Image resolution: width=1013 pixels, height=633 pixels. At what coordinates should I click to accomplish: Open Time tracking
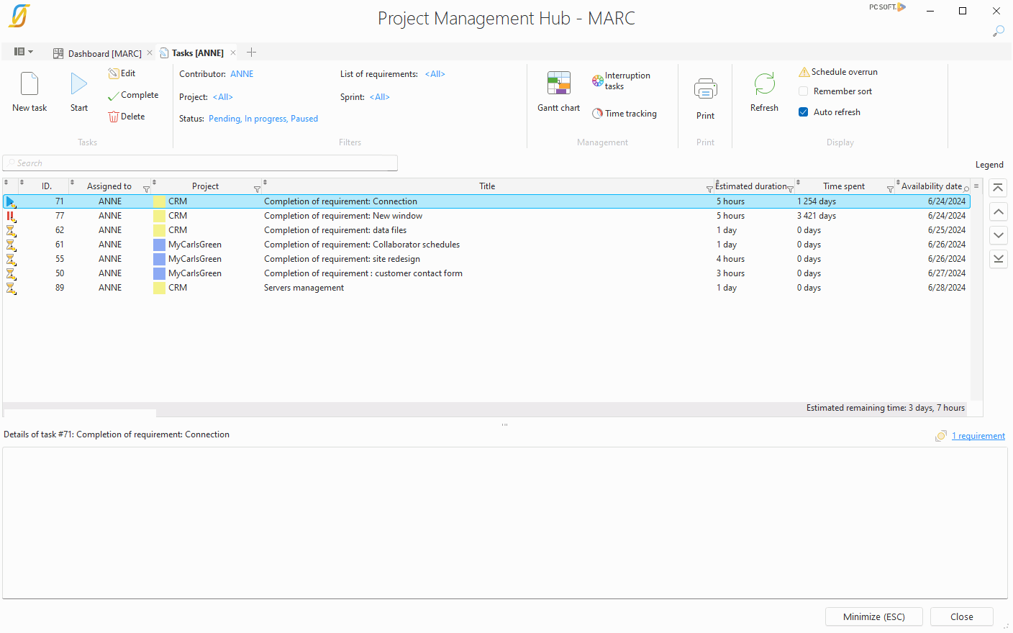pos(624,114)
